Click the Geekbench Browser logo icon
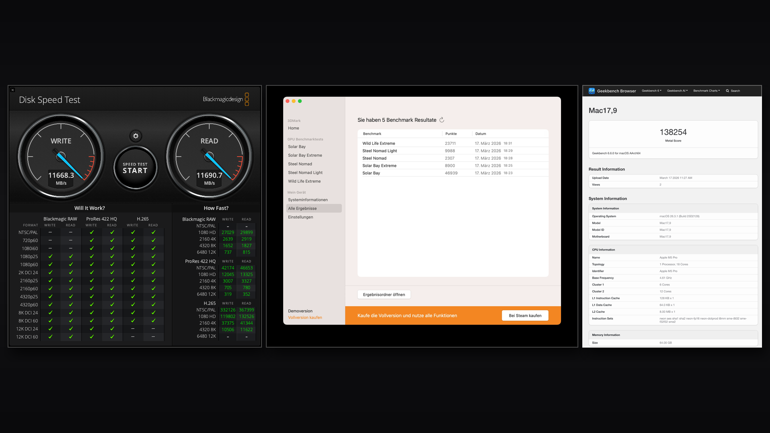 [x=592, y=91]
